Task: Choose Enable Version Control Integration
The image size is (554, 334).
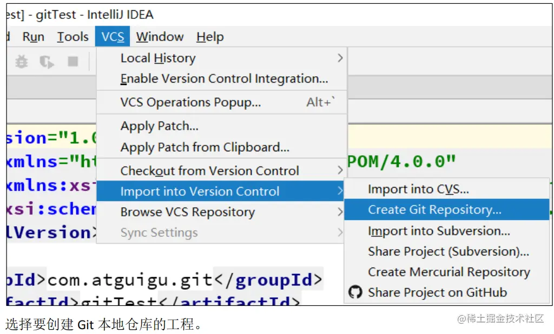Action: pyautogui.click(x=221, y=78)
